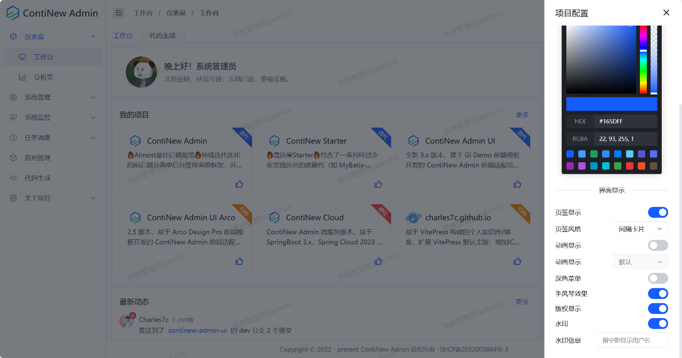Open the animation dropdown showing 默认
The image size is (682, 358).
pyautogui.click(x=640, y=262)
